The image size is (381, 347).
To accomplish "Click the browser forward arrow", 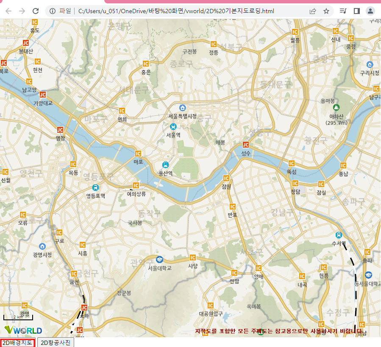I will coord(22,11).
